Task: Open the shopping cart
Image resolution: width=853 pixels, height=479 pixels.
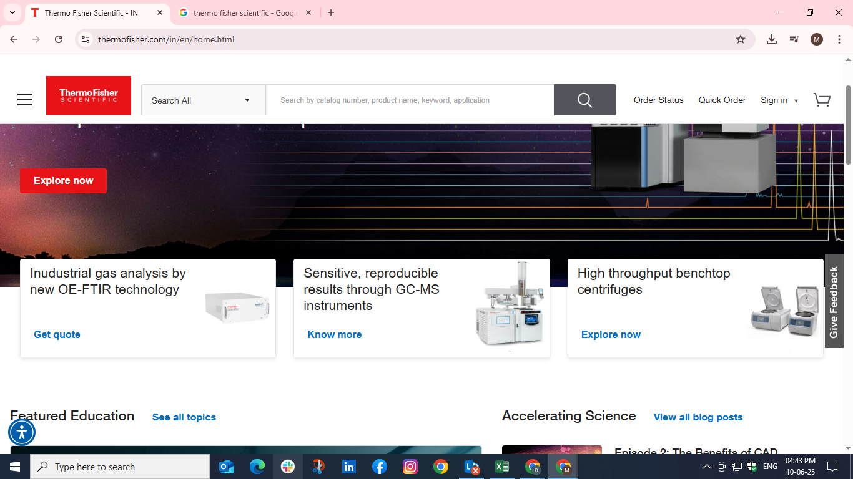Action: click(x=822, y=100)
